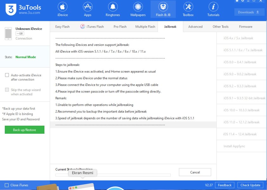The height and width of the screenshot is (190, 267).
Task: Open the Apps section icon
Action: (88, 7)
